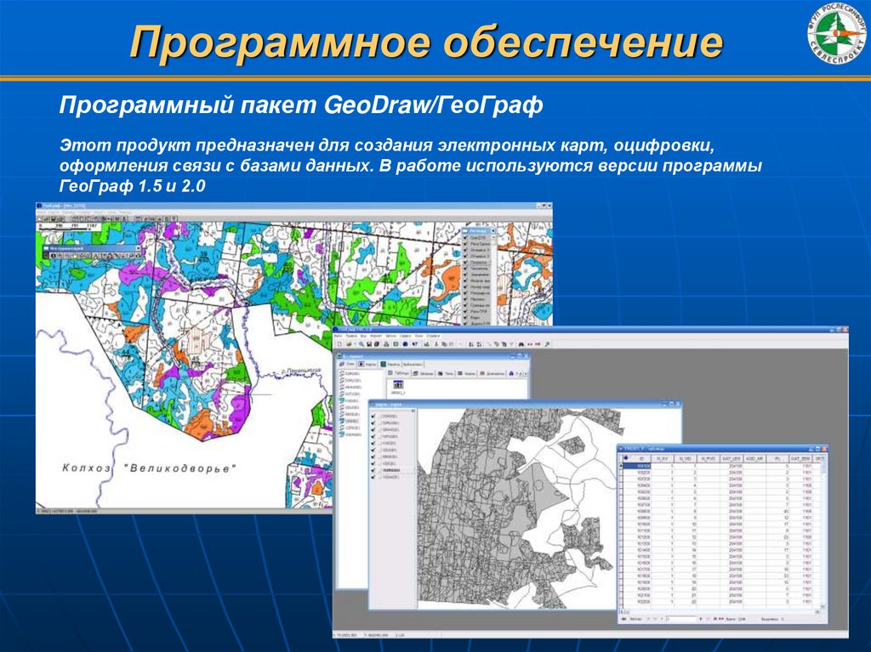Open the Справка menu in front window
The width and height of the screenshot is (871, 652).
point(433,336)
